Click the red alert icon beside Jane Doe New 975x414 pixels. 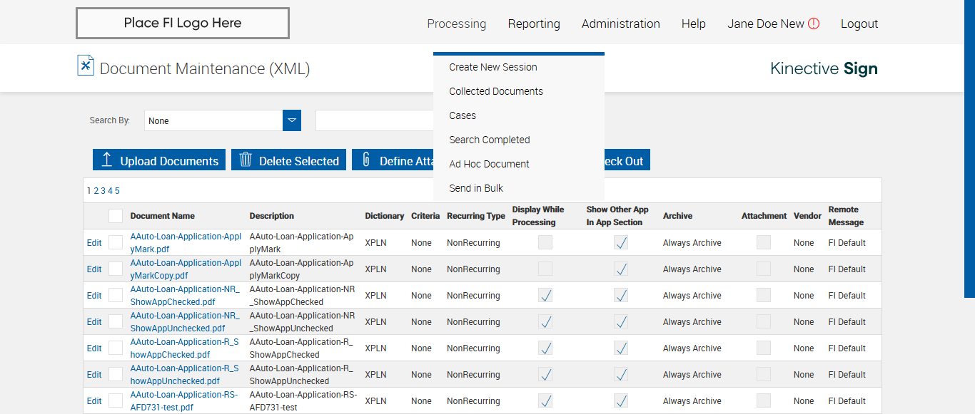[x=814, y=24]
